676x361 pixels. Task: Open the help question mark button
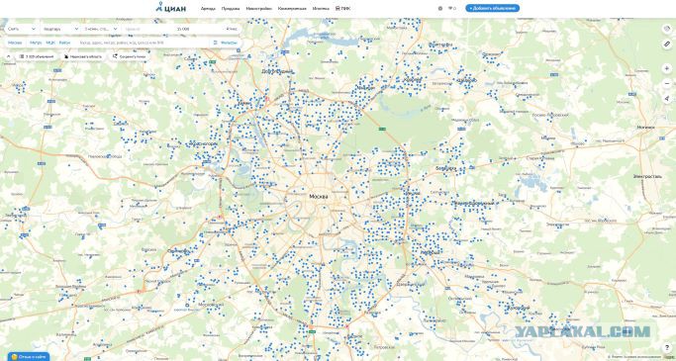point(667,347)
